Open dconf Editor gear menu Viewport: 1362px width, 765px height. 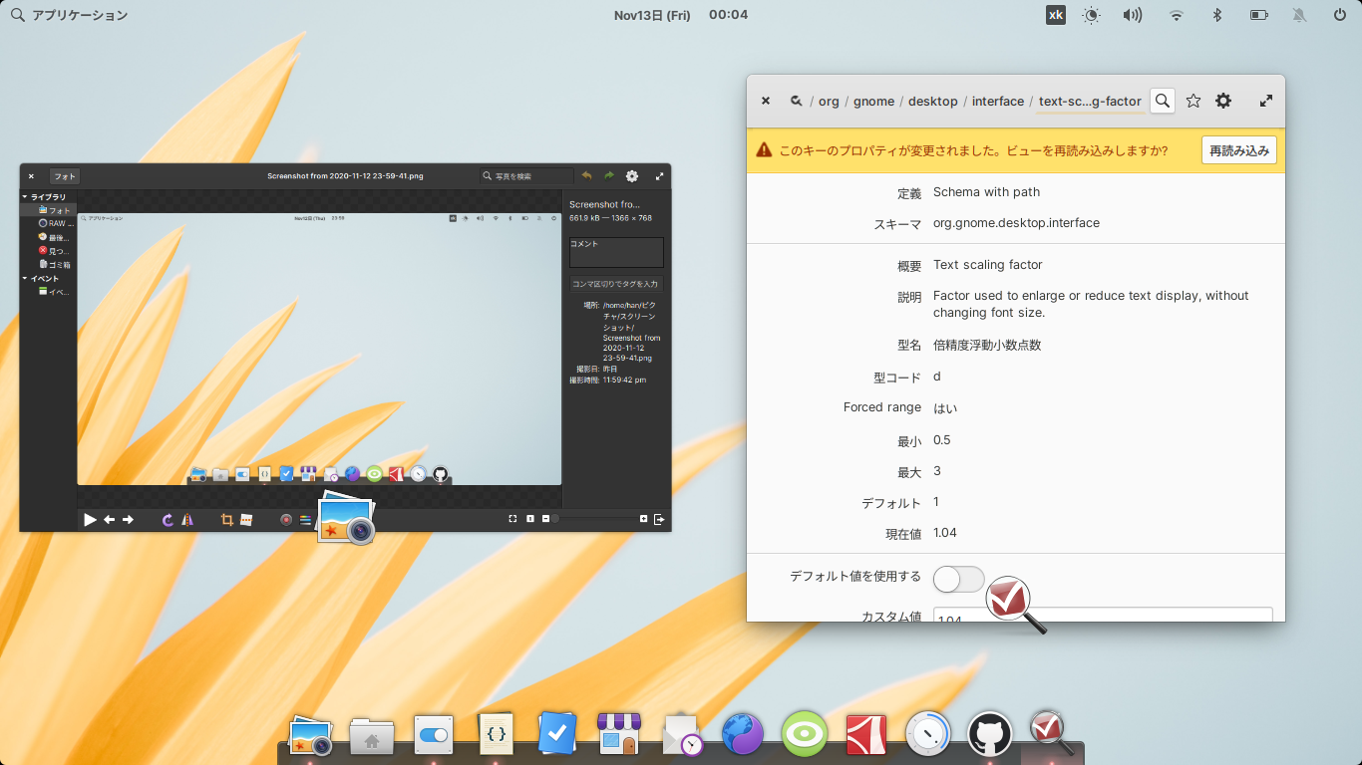point(1223,101)
